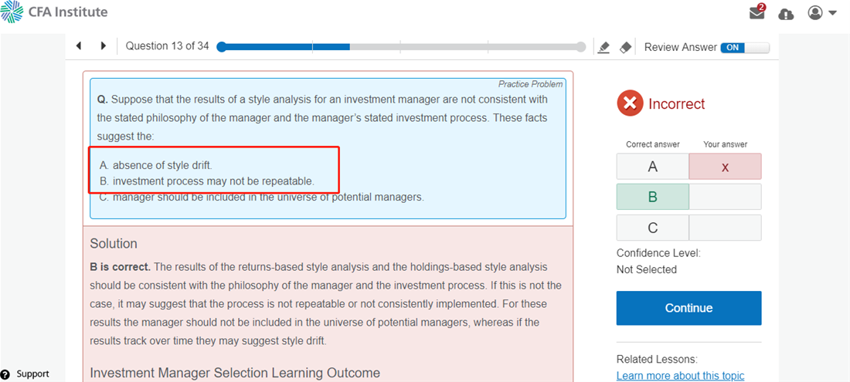Click the Support help icon
The width and height of the screenshot is (850, 382).
(6, 374)
